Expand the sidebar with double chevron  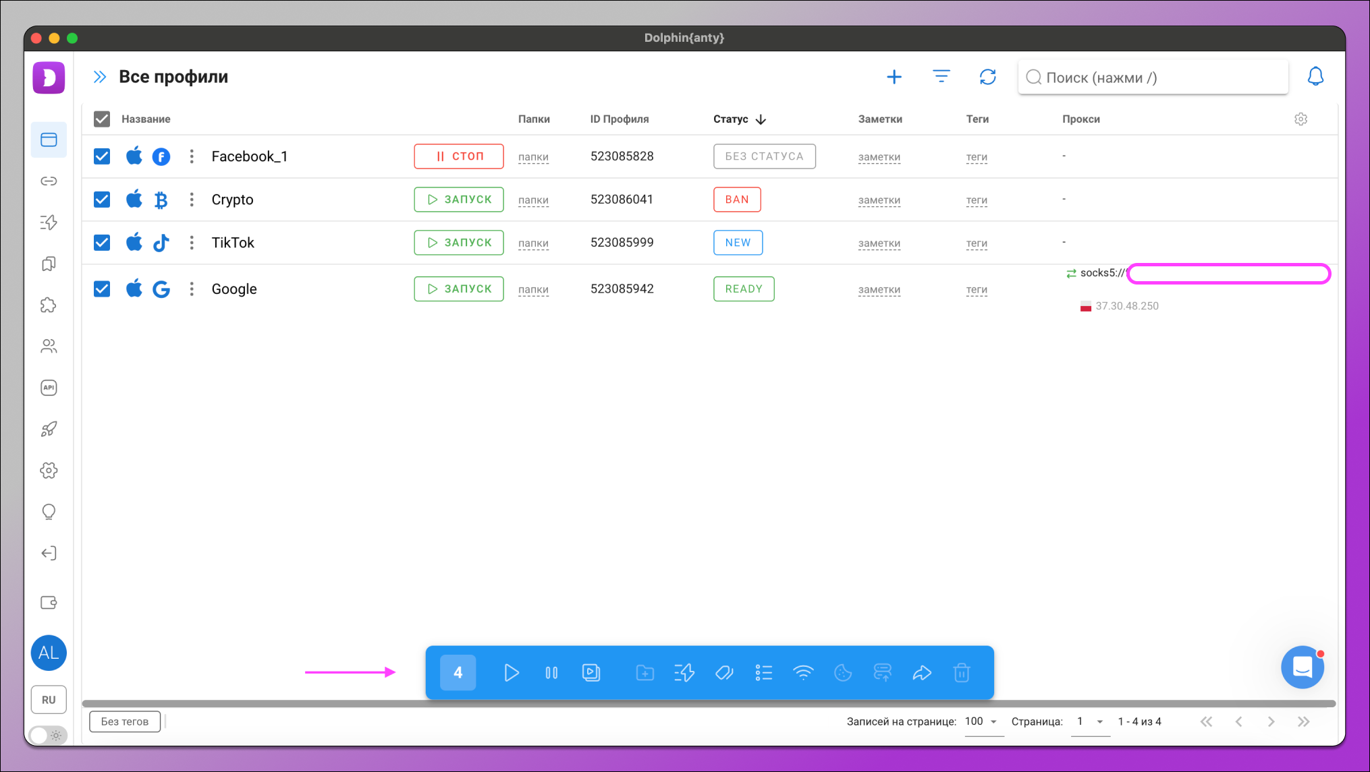tap(100, 77)
